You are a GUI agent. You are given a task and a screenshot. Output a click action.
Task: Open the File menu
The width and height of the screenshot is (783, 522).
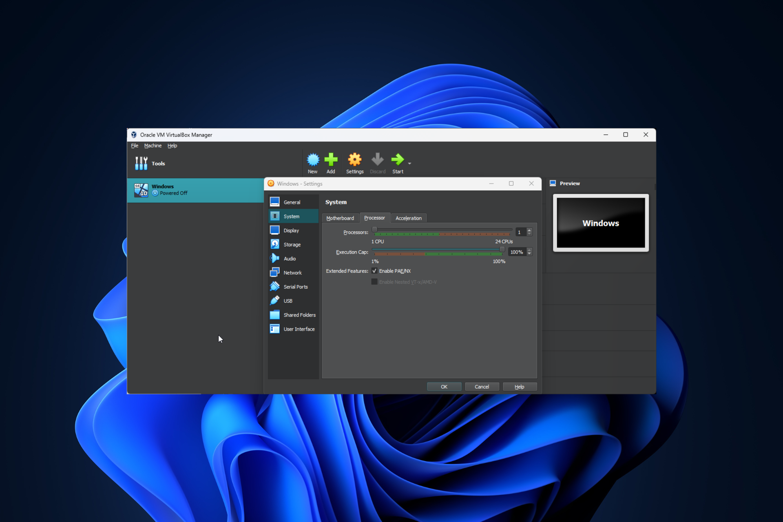[x=135, y=146]
